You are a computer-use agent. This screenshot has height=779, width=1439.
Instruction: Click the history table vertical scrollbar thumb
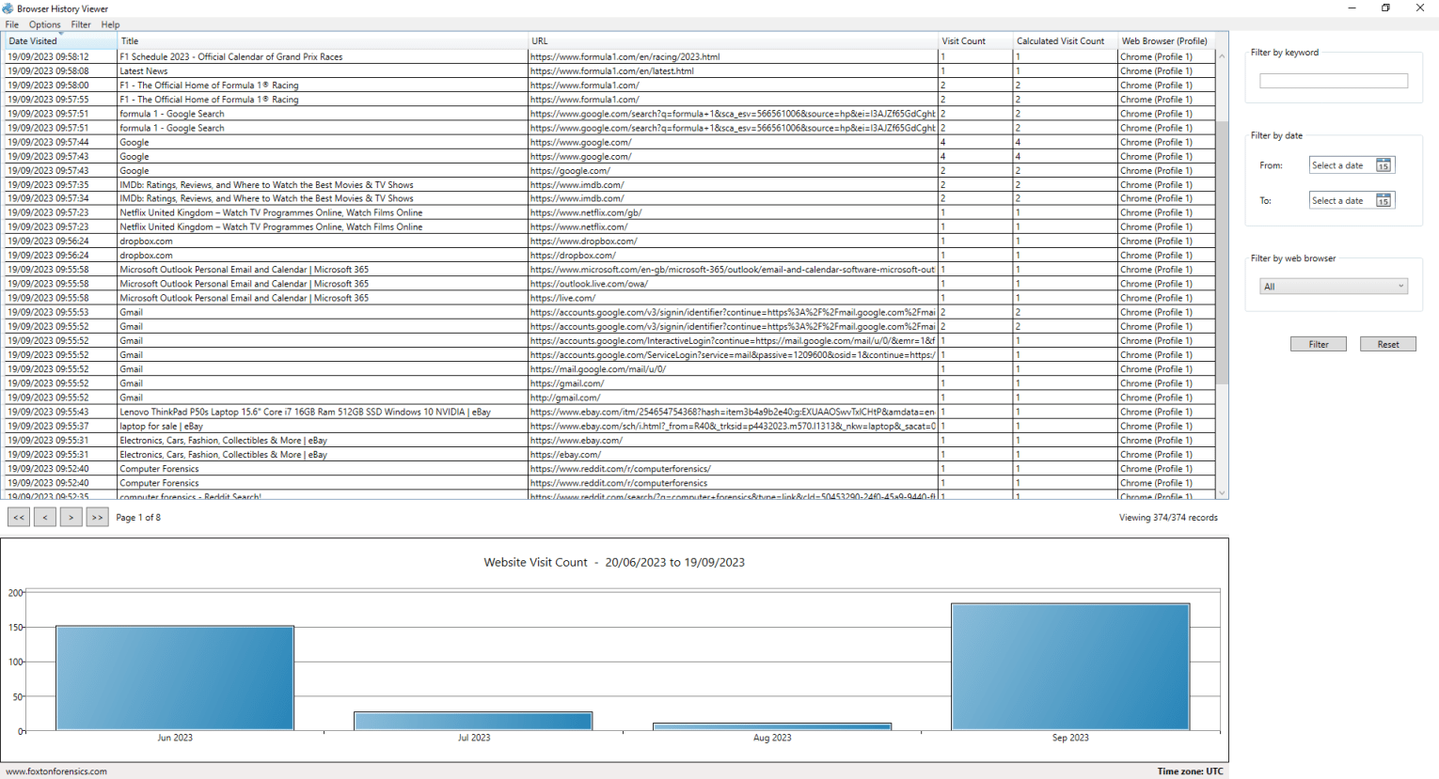pos(1222,252)
